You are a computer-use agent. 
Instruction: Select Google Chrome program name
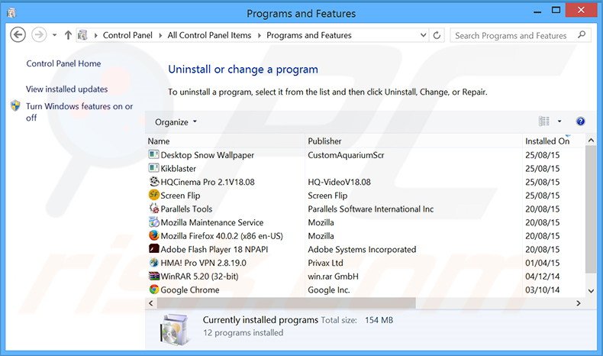[x=189, y=290]
